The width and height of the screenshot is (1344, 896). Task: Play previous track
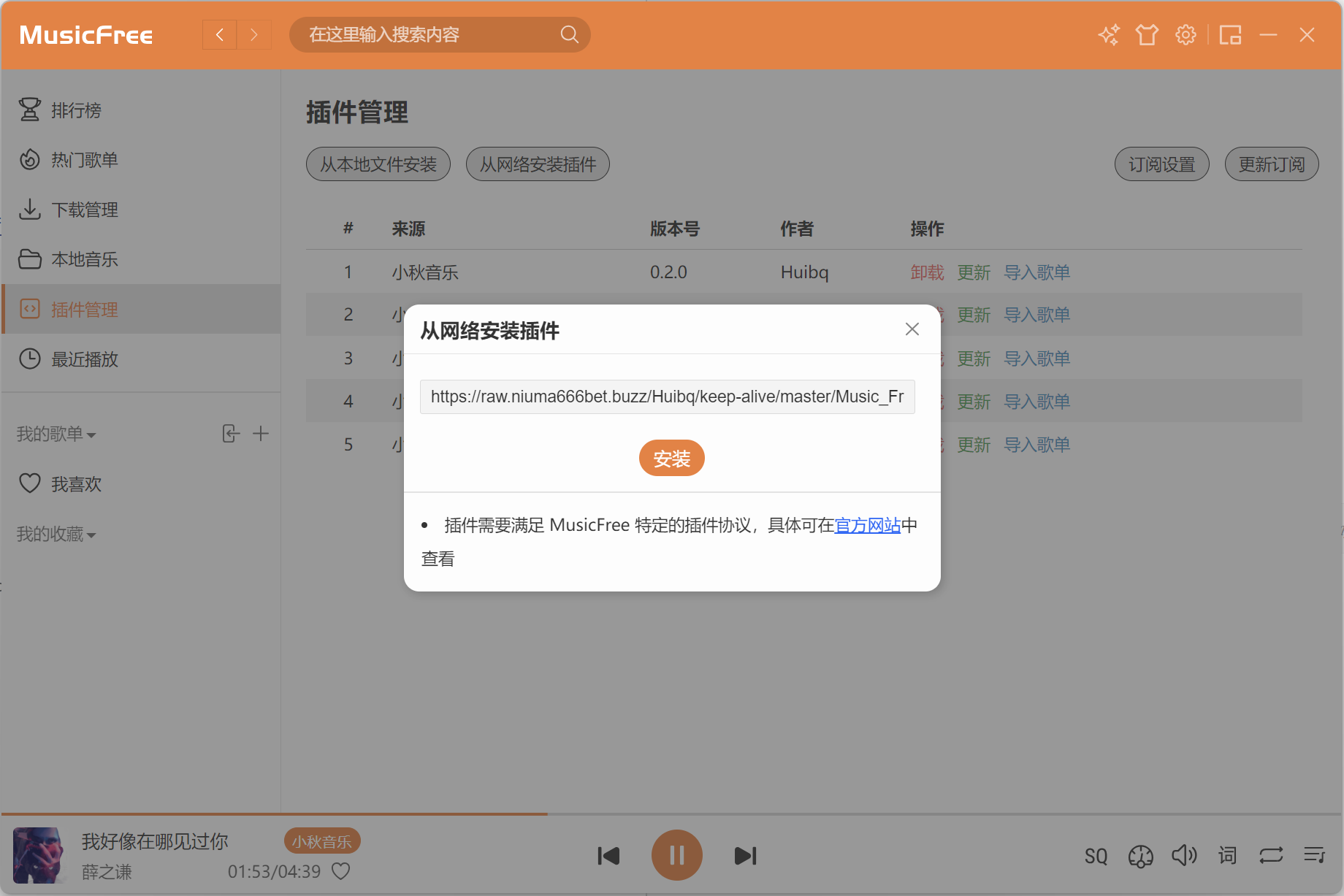608,855
